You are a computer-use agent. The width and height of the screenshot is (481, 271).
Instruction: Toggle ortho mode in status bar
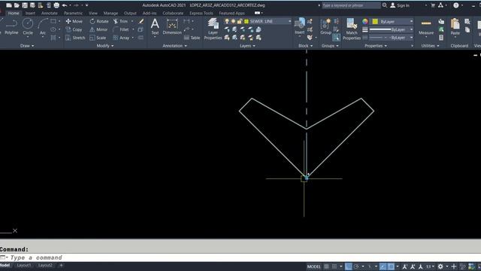click(x=348, y=266)
